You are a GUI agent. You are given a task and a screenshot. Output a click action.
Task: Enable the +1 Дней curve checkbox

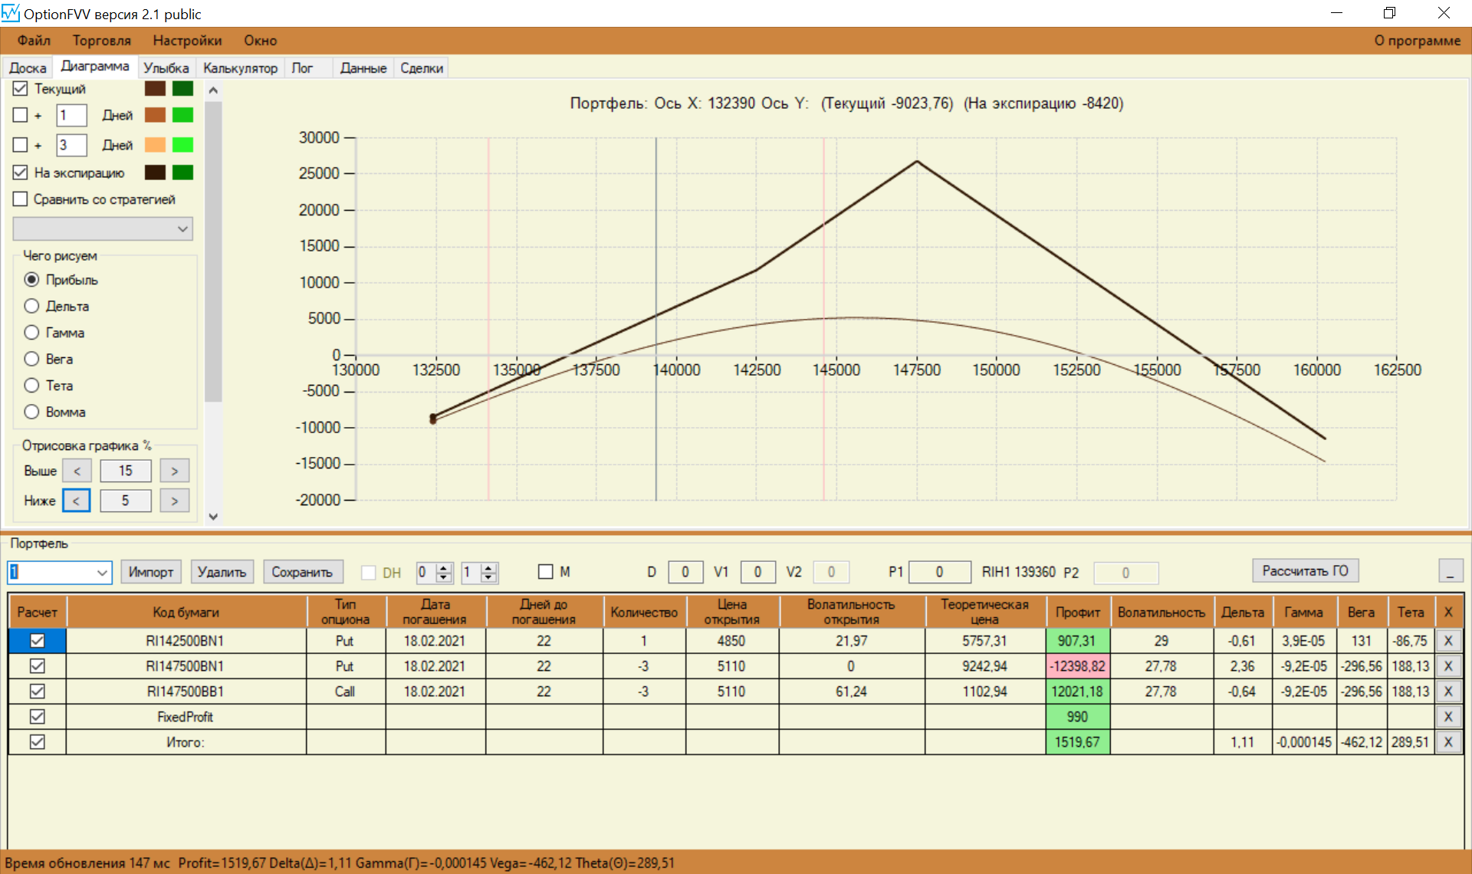tap(21, 115)
